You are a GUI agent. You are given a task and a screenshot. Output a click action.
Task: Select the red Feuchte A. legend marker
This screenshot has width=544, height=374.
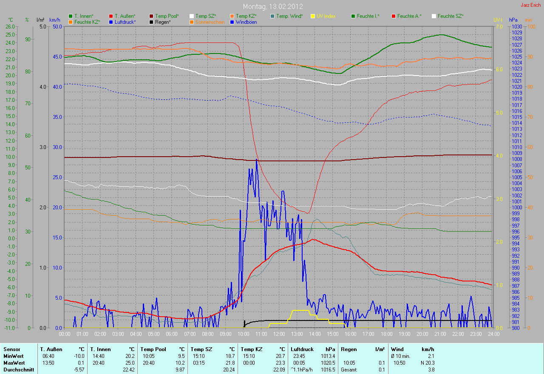pos(394,16)
